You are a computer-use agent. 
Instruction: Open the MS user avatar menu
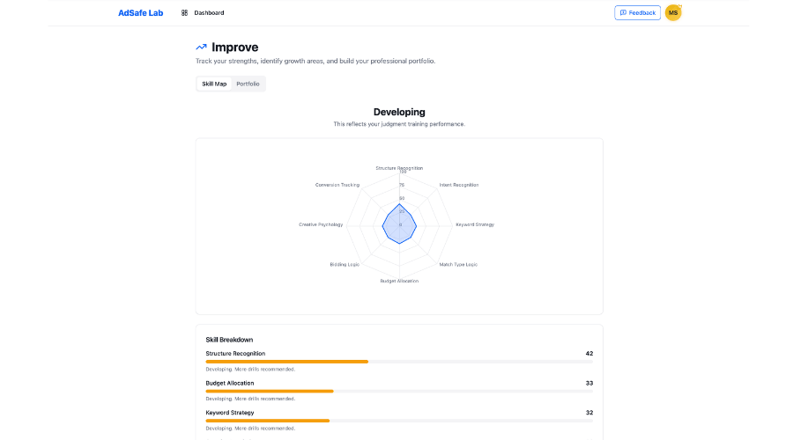(x=673, y=13)
